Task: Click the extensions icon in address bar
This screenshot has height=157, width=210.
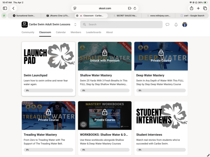Action: (x=129, y=8)
